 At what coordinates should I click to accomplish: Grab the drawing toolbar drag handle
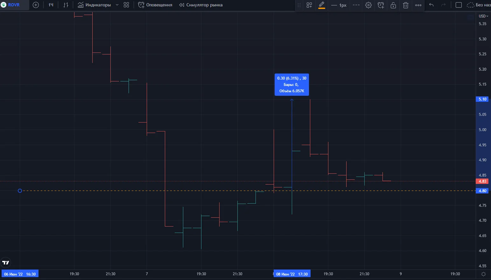point(299,5)
